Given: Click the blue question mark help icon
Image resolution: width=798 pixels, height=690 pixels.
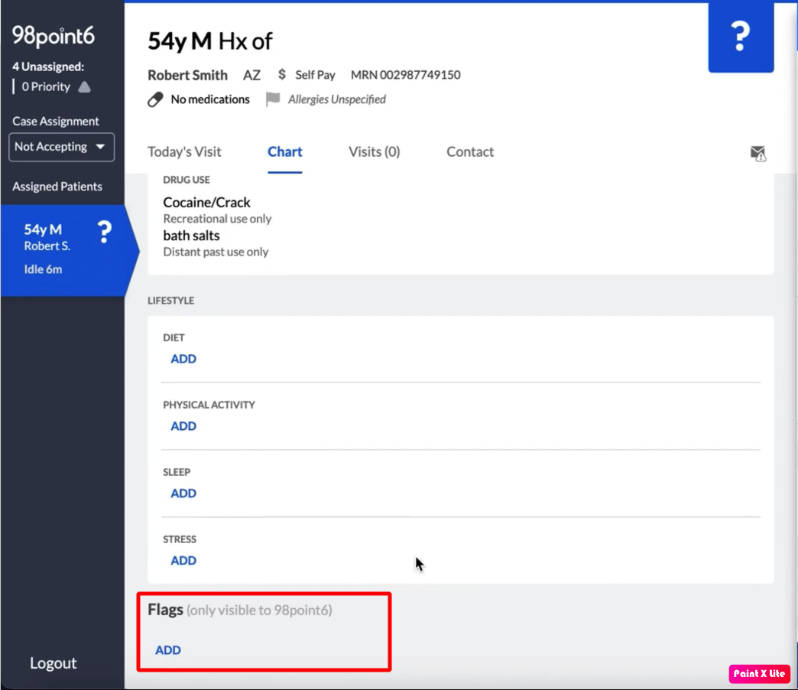Looking at the screenshot, I should tap(740, 37).
